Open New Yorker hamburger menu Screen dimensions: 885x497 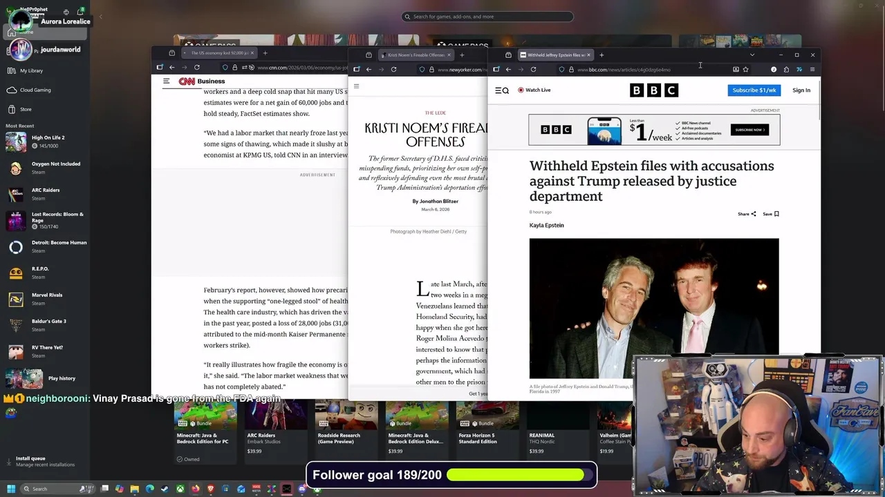click(x=356, y=86)
